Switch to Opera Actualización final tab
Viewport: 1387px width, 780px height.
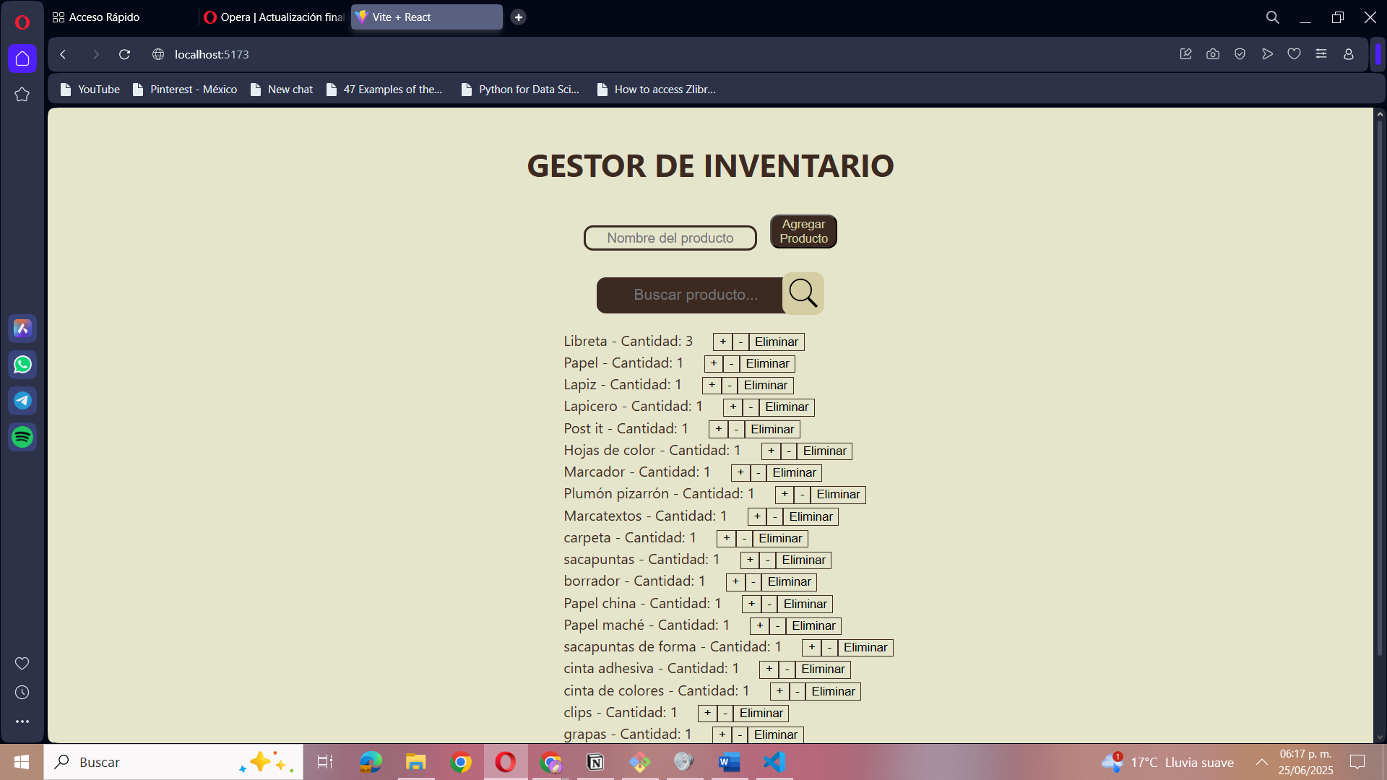coord(275,17)
